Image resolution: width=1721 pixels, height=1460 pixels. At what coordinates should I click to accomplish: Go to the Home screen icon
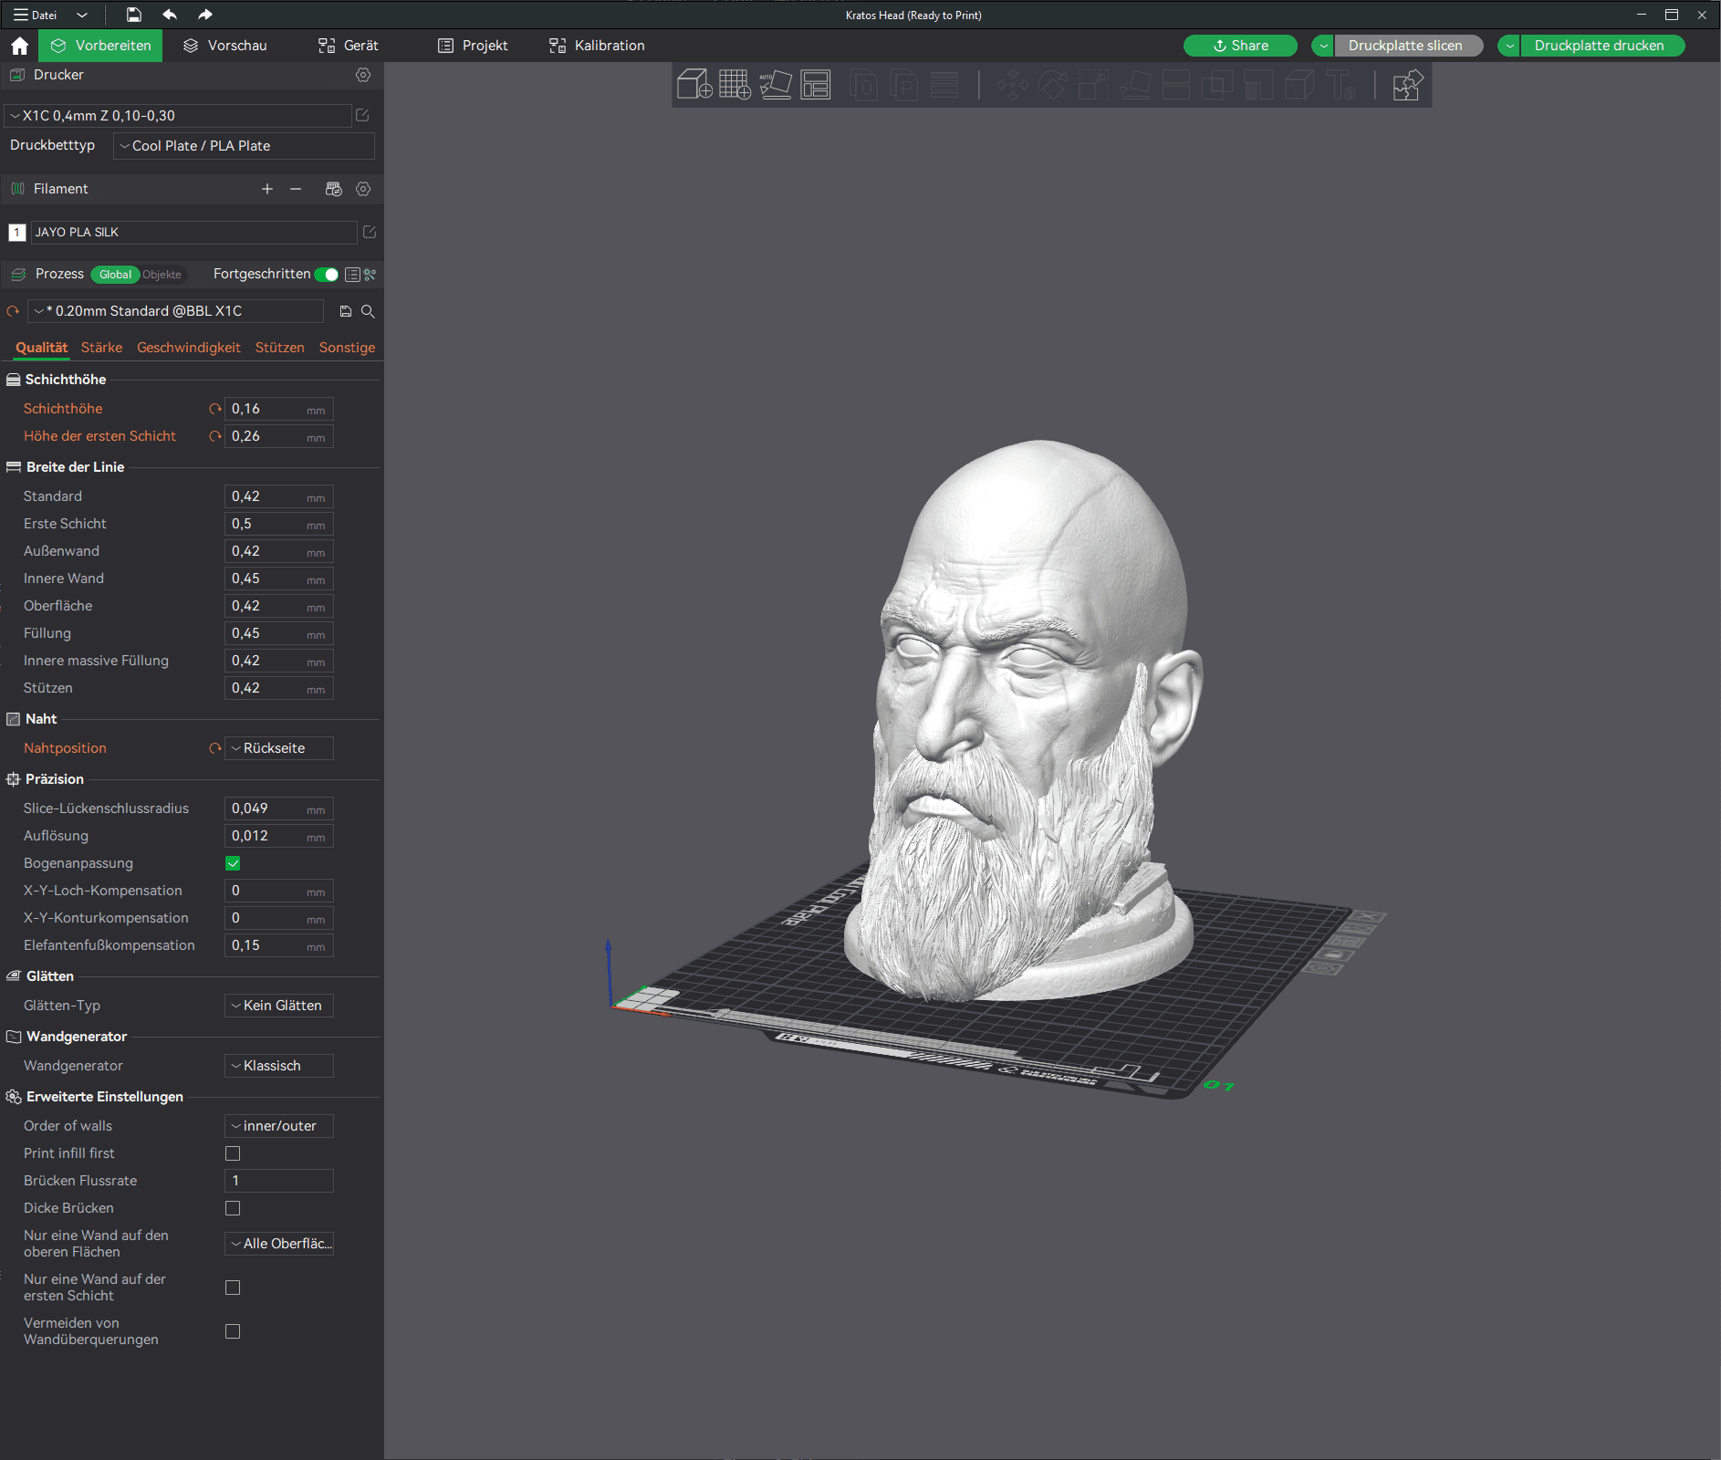pos(19,46)
